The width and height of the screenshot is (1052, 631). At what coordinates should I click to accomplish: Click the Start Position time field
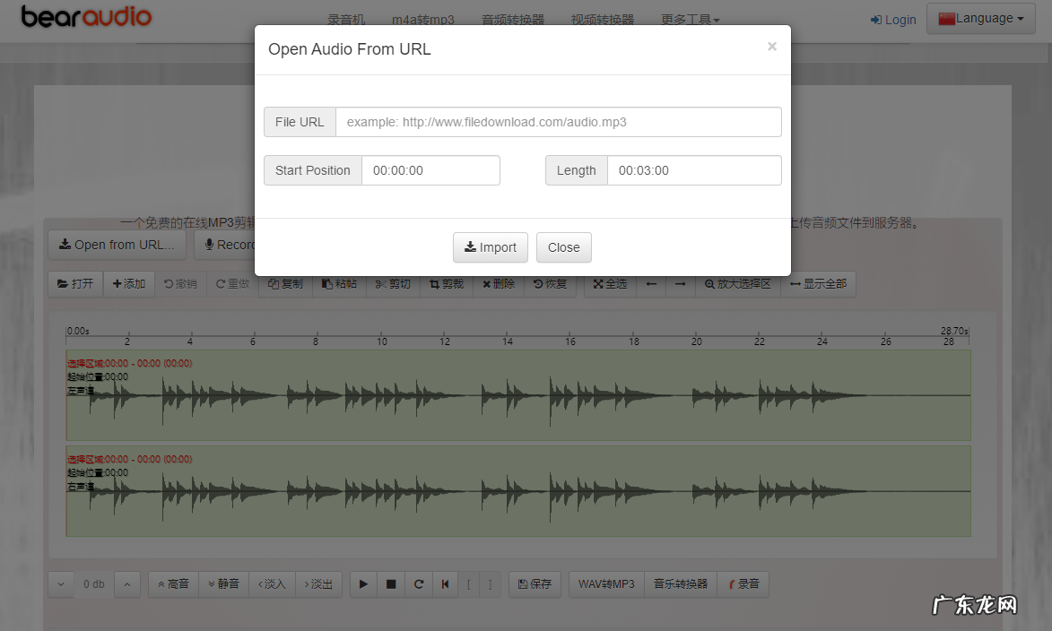pos(430,170)
